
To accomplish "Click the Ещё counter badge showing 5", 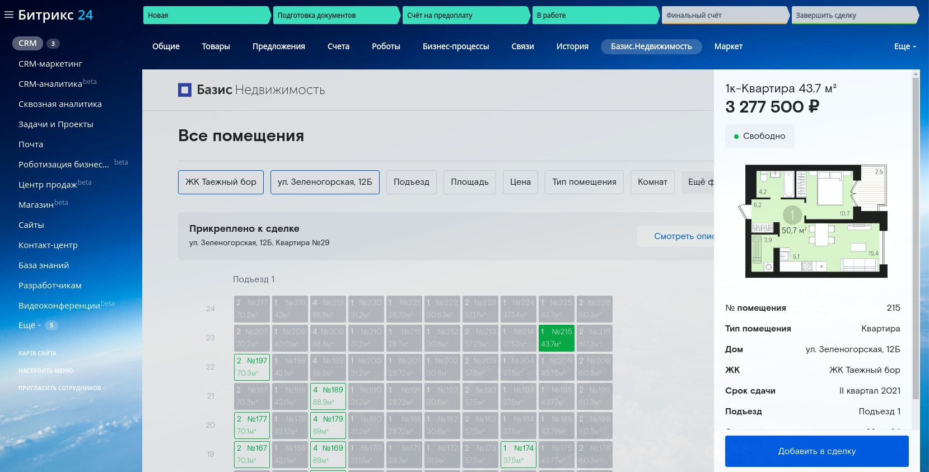I will click(52, 325).
